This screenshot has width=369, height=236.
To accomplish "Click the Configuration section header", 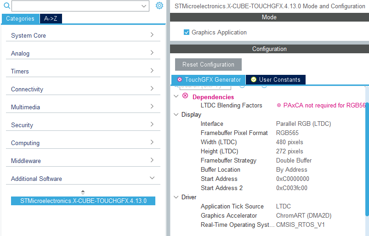I will [269, 49].
